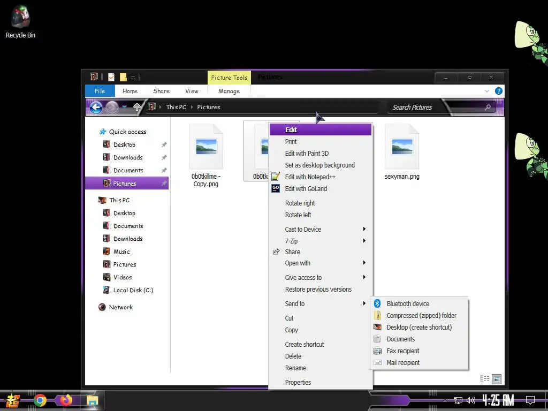Choose Edit in context menu
This screenshot has height=411, width=548.
321,130
